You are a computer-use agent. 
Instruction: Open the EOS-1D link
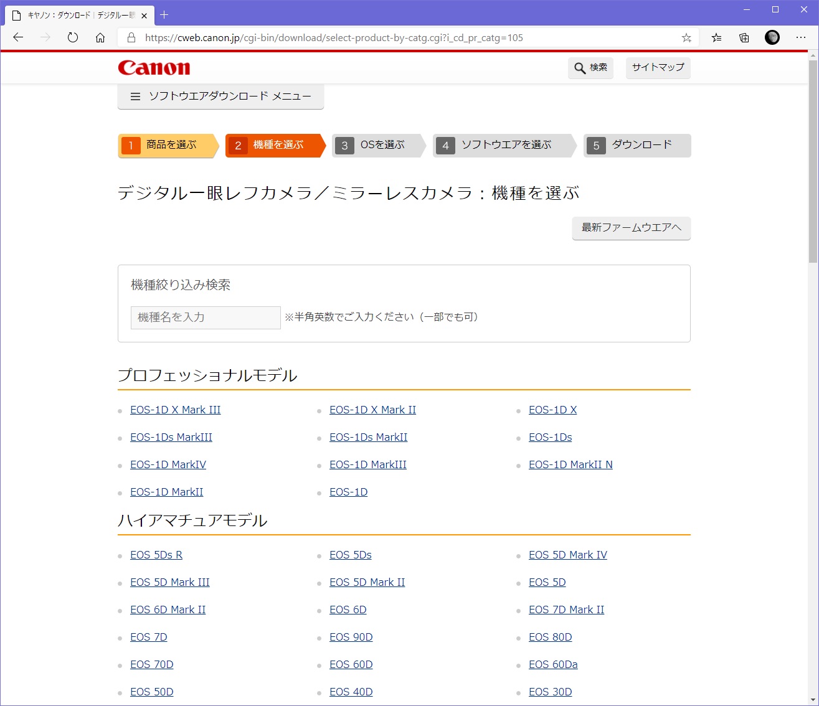coord(348,492)
